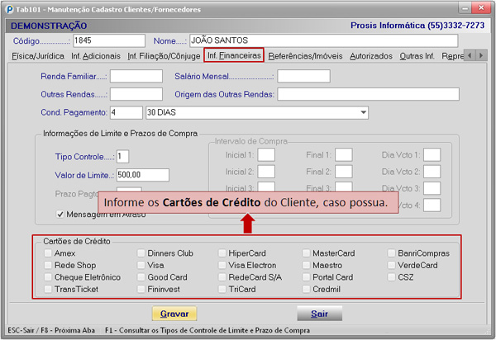This screenshot has height=340, width=496.
Task: Click the Inicial 1 field
Action: point(266,155)
